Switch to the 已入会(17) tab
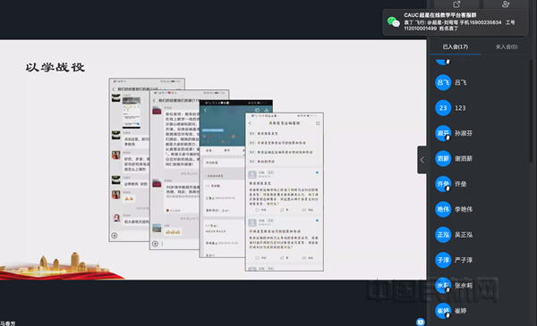Screen dimensions: 537x326 (456, 46)
